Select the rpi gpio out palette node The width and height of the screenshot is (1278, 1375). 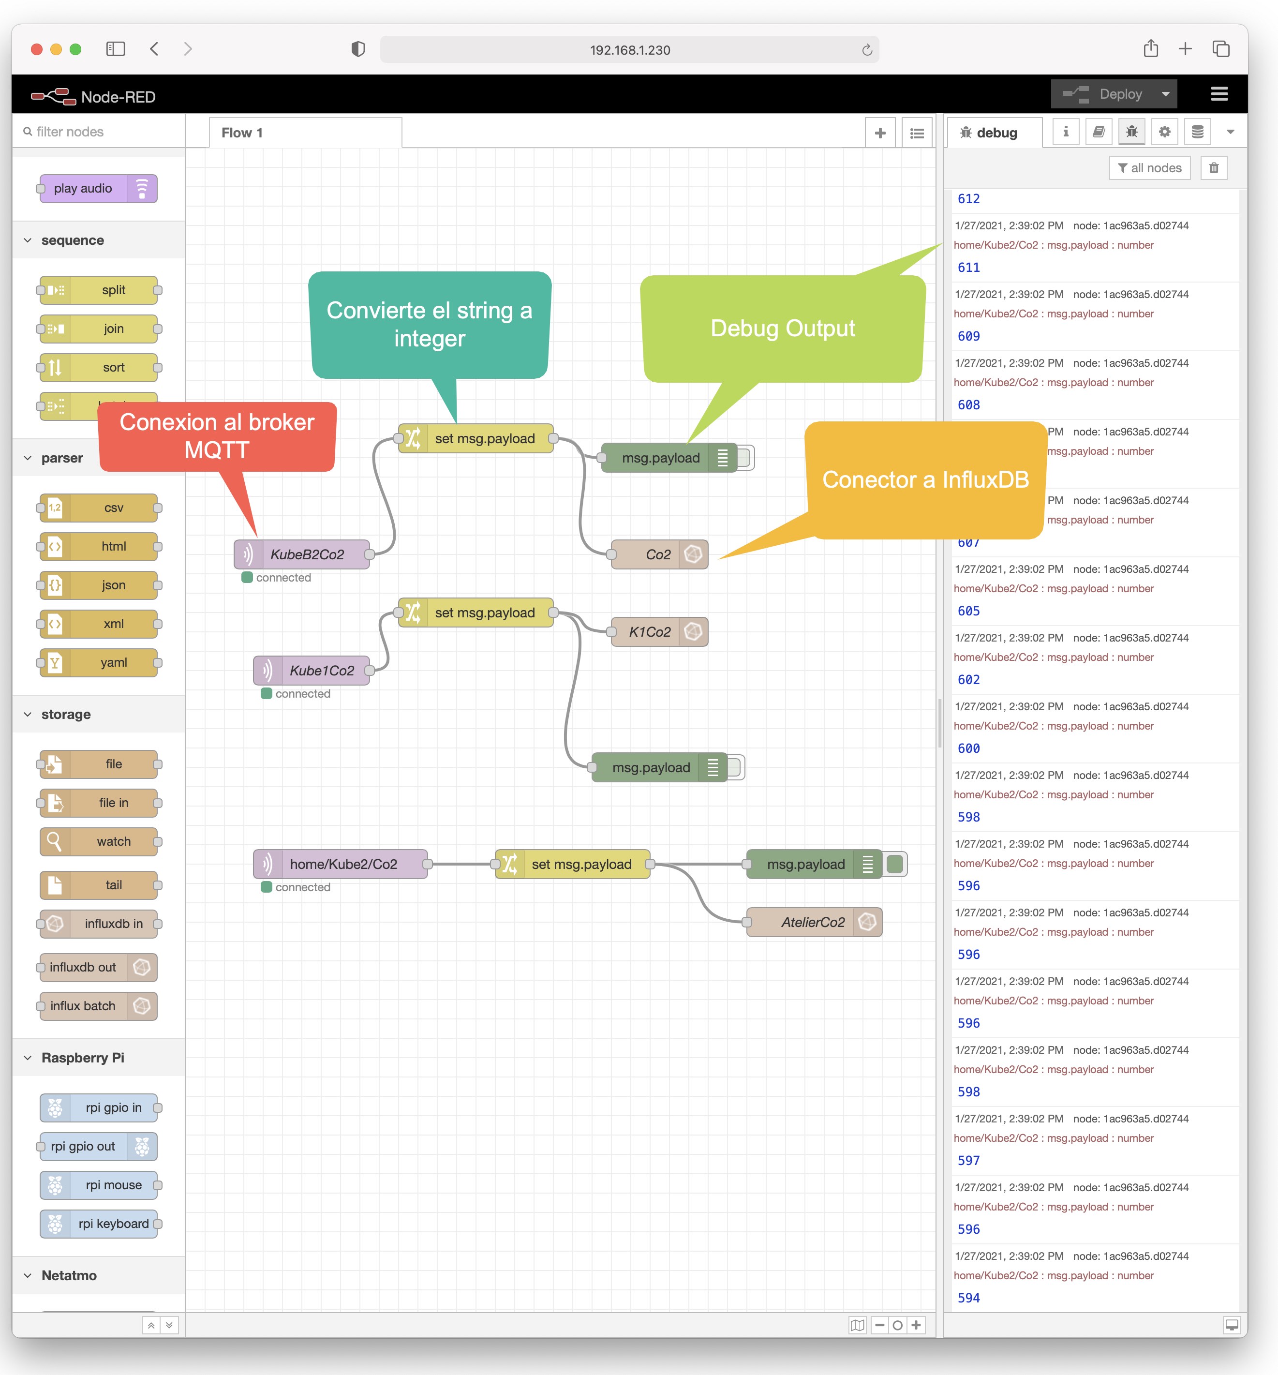[x=98, y=1148]
